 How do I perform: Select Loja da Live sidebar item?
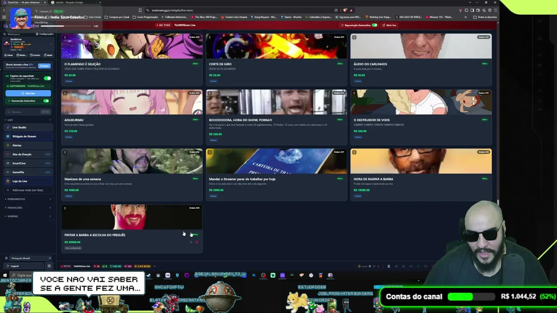[29, 181]
